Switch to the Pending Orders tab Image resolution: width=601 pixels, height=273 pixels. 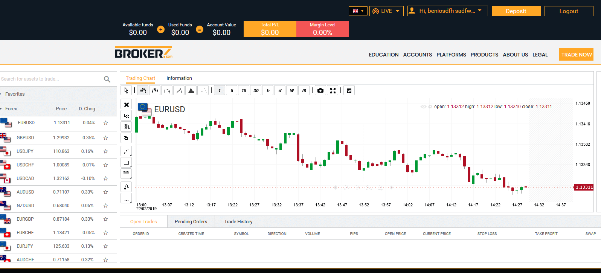click(x=191, y=222)
